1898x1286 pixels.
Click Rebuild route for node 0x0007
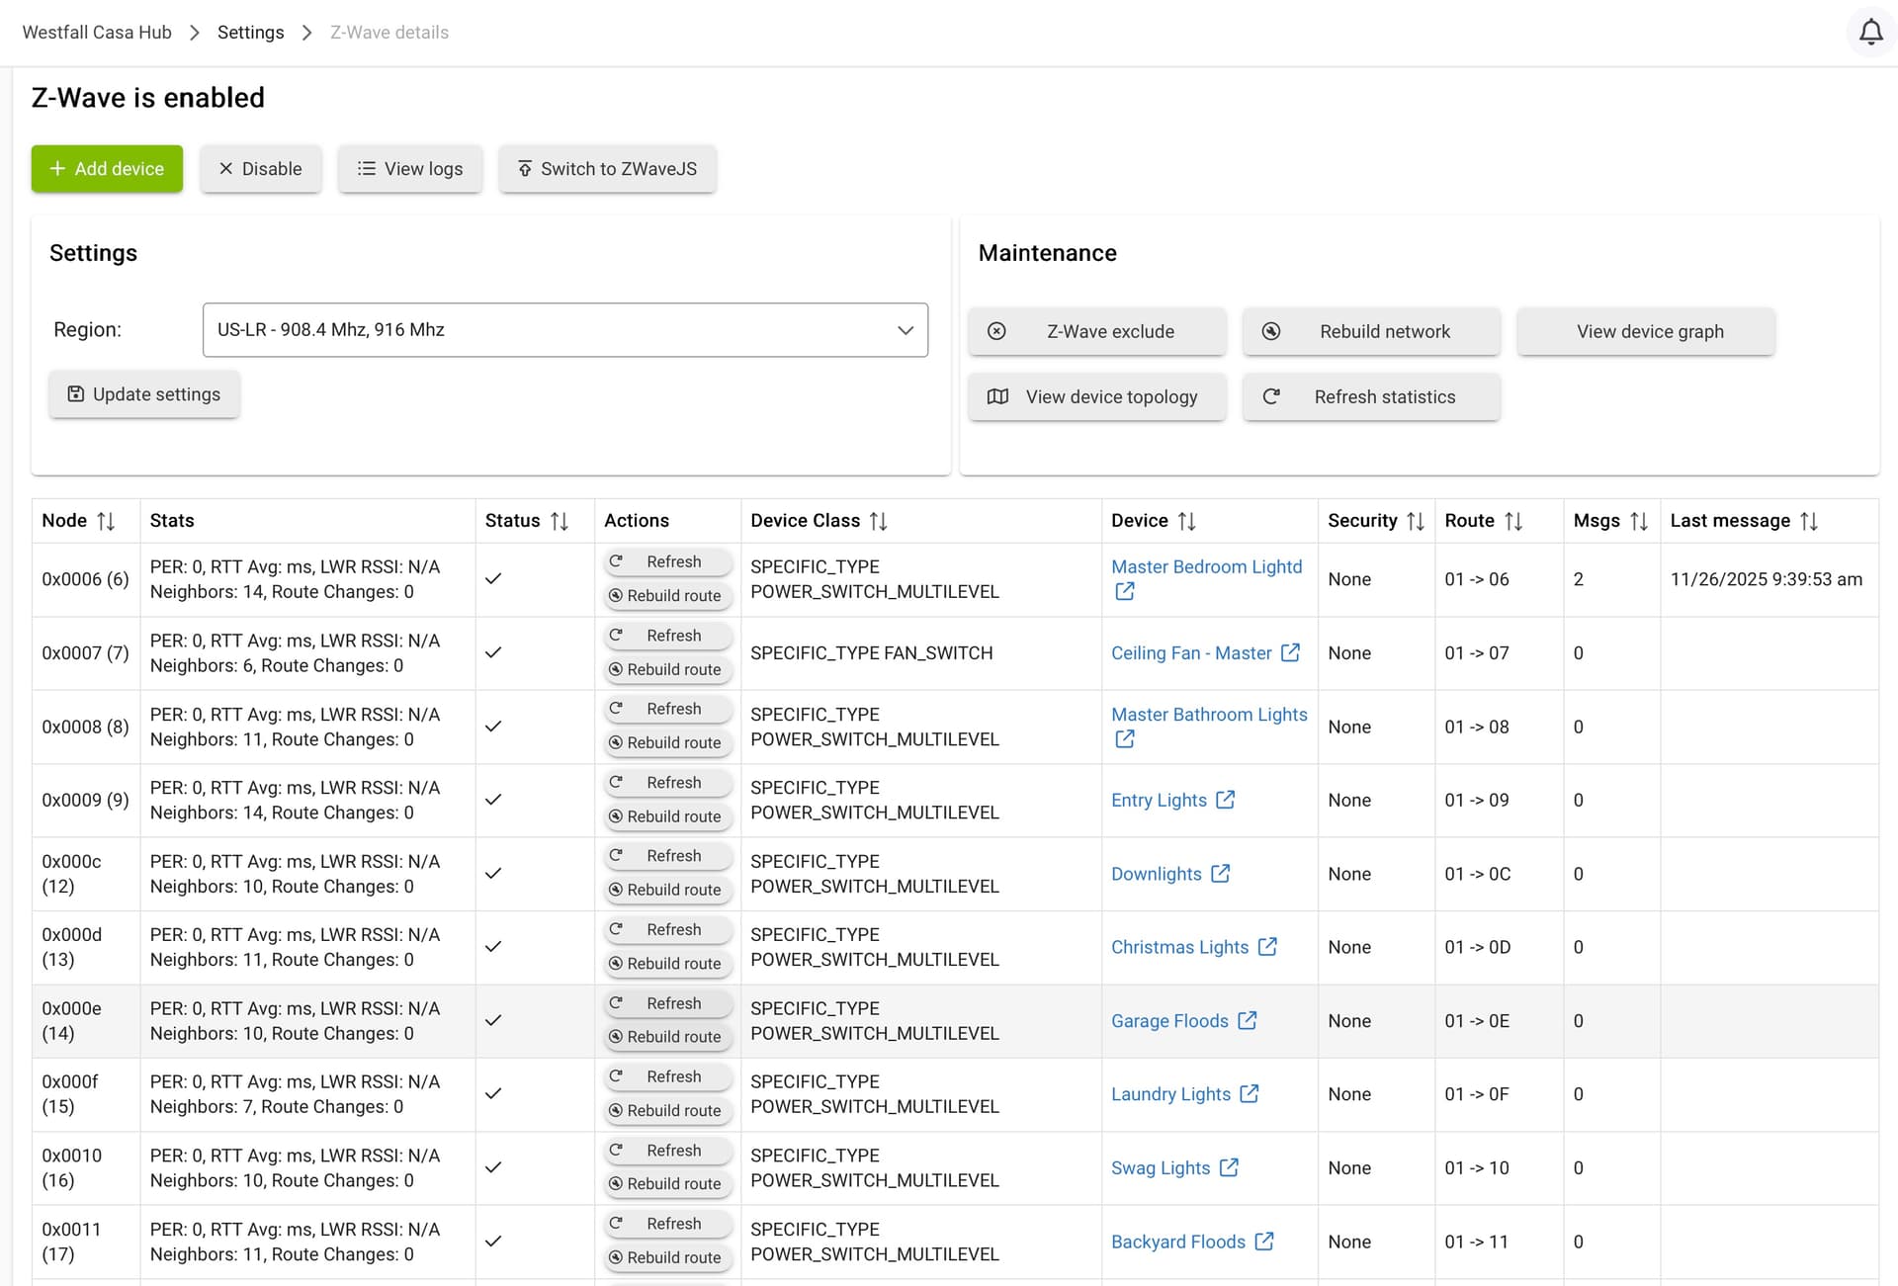667,669
